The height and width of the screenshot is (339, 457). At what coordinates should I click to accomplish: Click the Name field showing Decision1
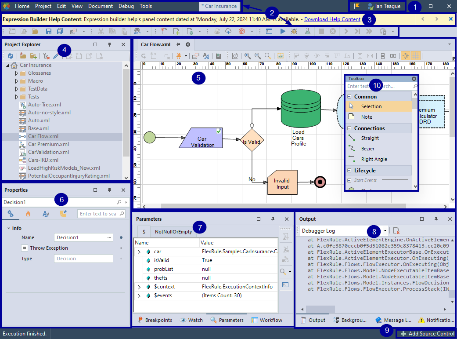click(x=83, y=237)
